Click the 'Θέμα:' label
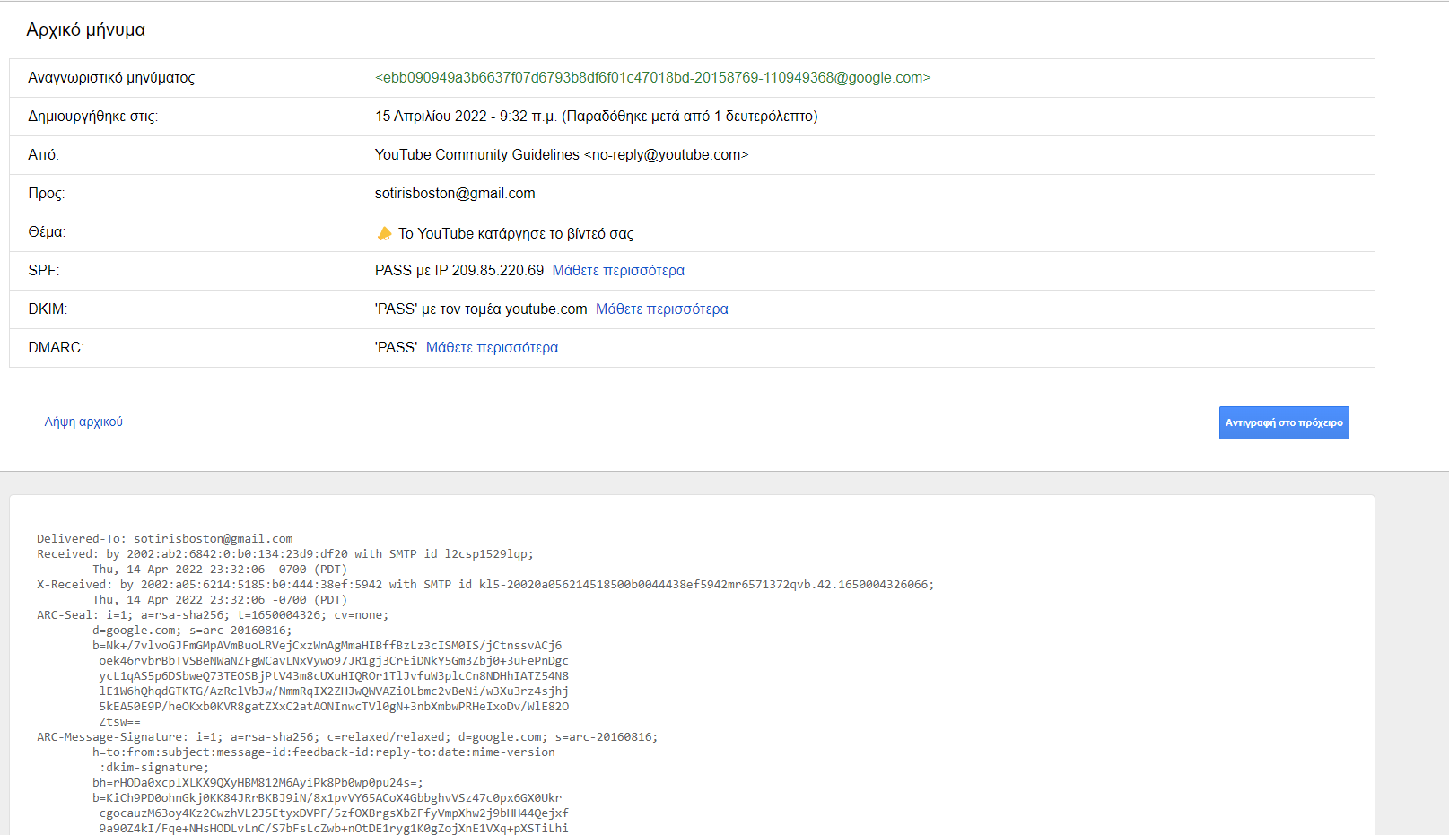The width and height of the screenshot is (1449, 835). pos(47,231)
